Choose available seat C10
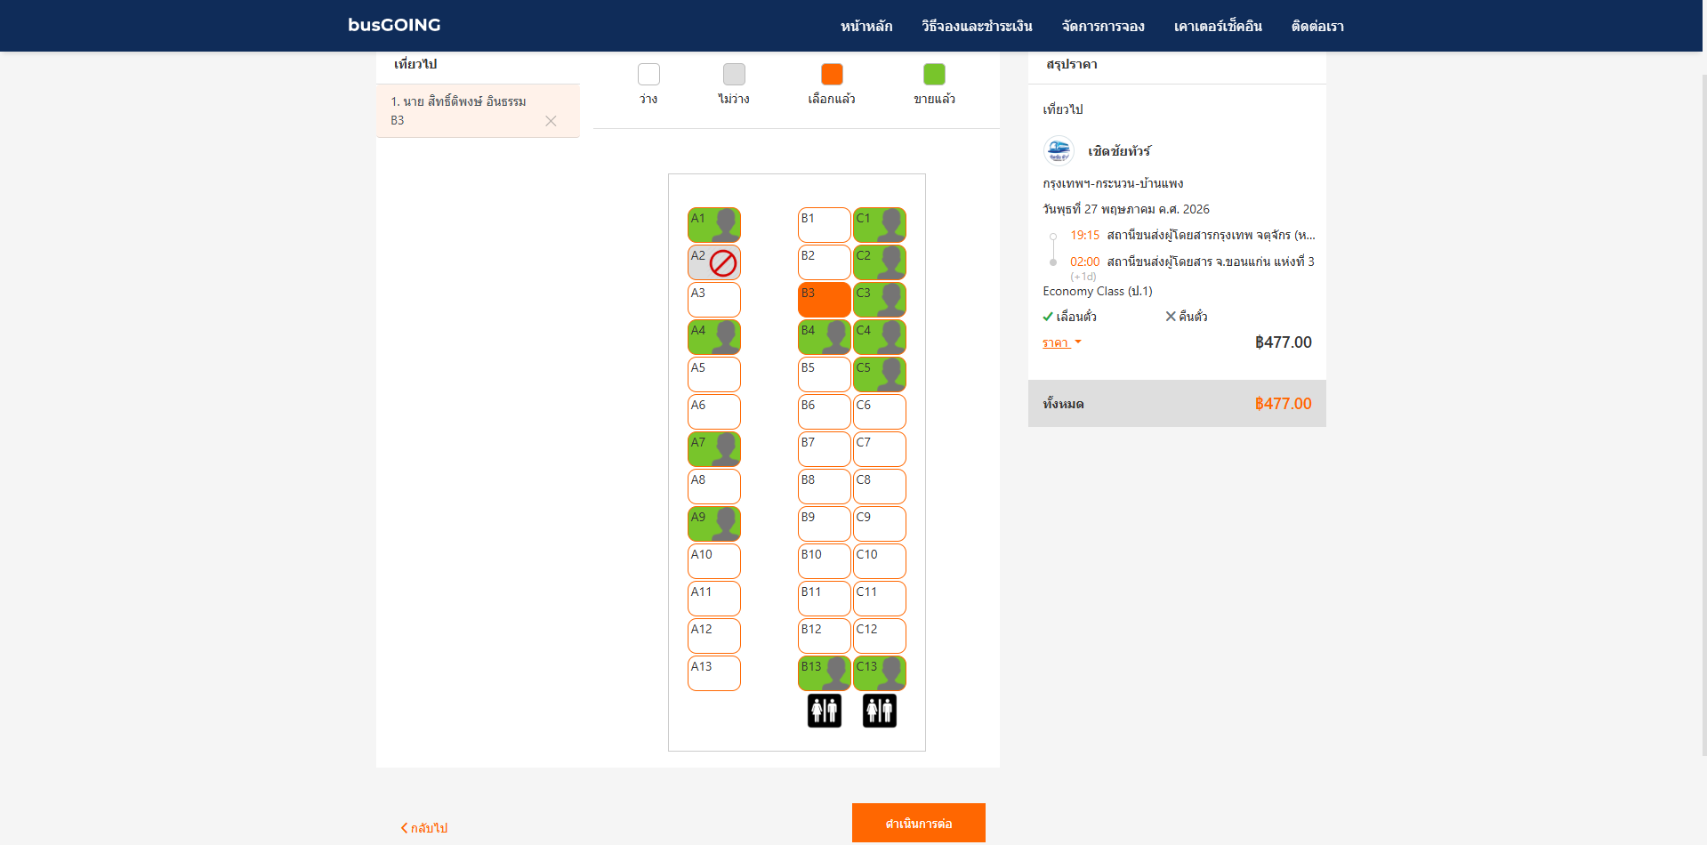The image size is (1707, 845). coord(880,561)
